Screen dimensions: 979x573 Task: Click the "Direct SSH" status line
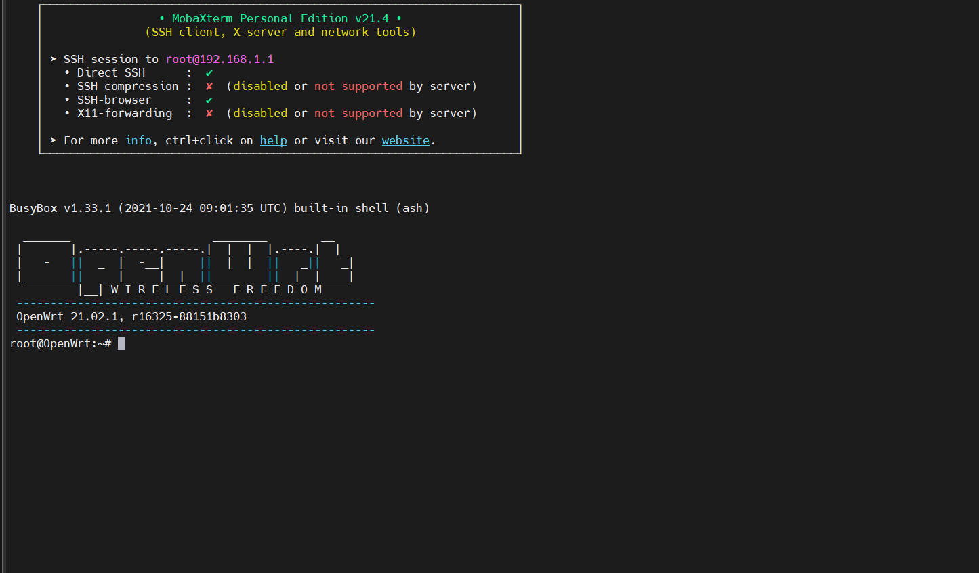[x=139, y=72]
